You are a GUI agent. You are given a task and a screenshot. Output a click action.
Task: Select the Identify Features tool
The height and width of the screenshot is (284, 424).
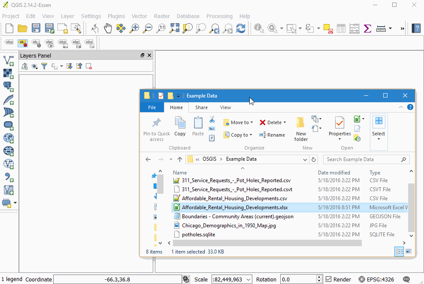pyautogui.click(x=259, y=28)
